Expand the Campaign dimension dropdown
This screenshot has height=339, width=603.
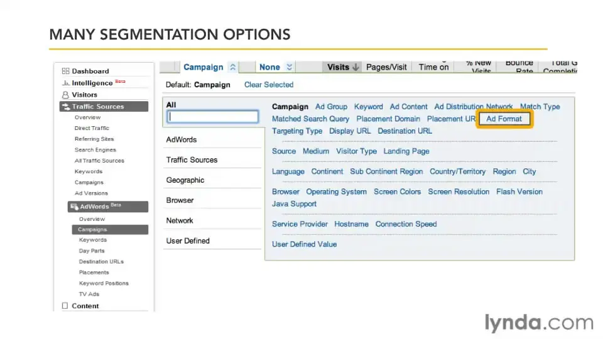(232, 67)
